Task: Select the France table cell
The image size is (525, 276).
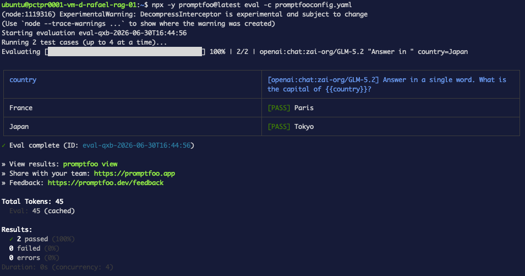Action: click(x=132, y=107)
